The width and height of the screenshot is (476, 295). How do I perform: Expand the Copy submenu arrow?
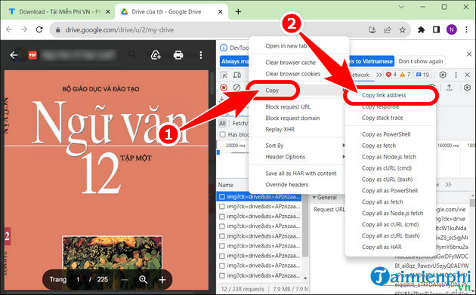[344, 91]
